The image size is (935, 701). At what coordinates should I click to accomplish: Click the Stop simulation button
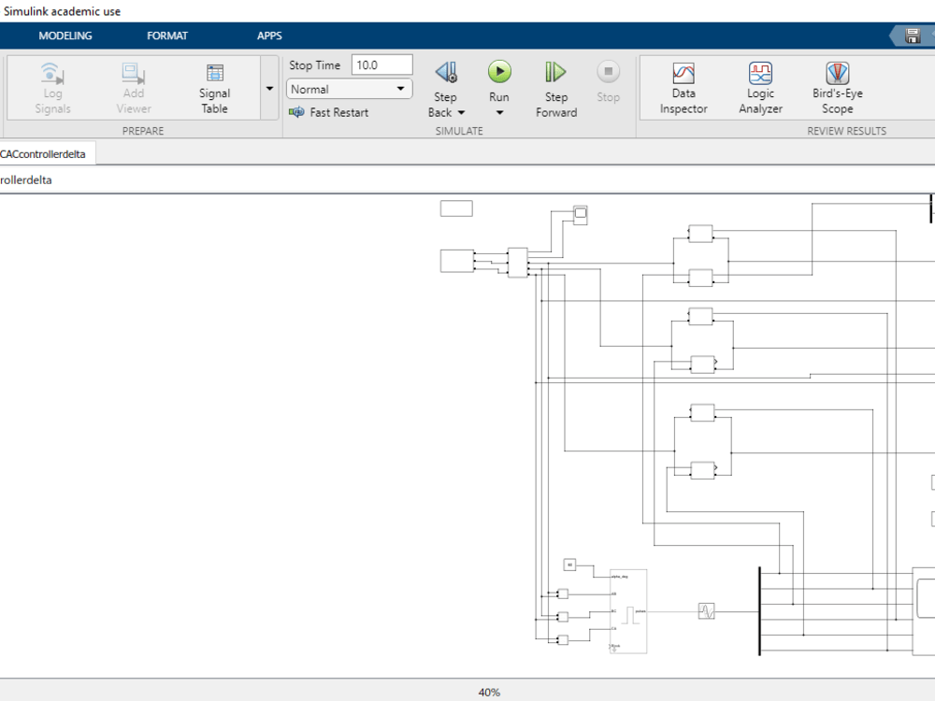click(609, 81)
